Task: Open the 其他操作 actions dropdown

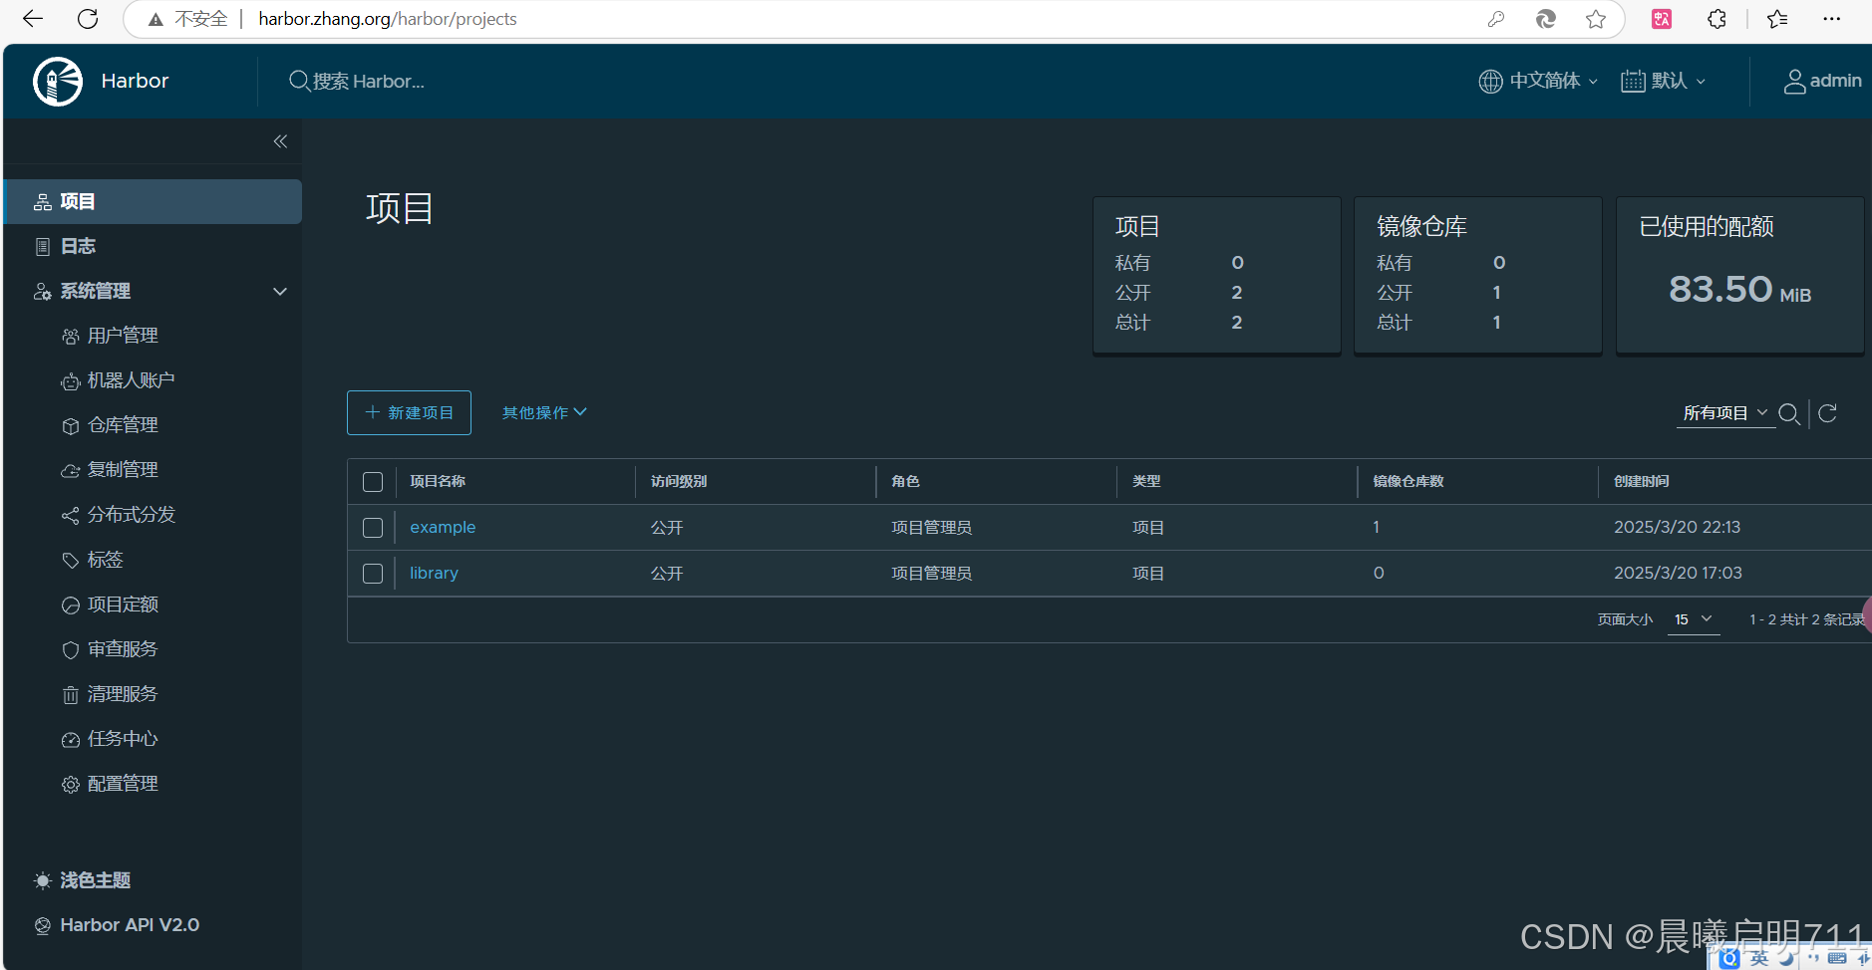Action: coord(544,412)
